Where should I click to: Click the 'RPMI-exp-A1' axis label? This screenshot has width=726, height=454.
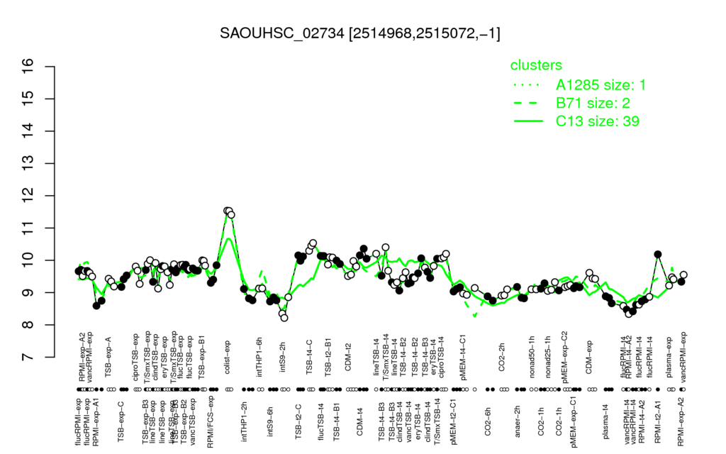95,421
